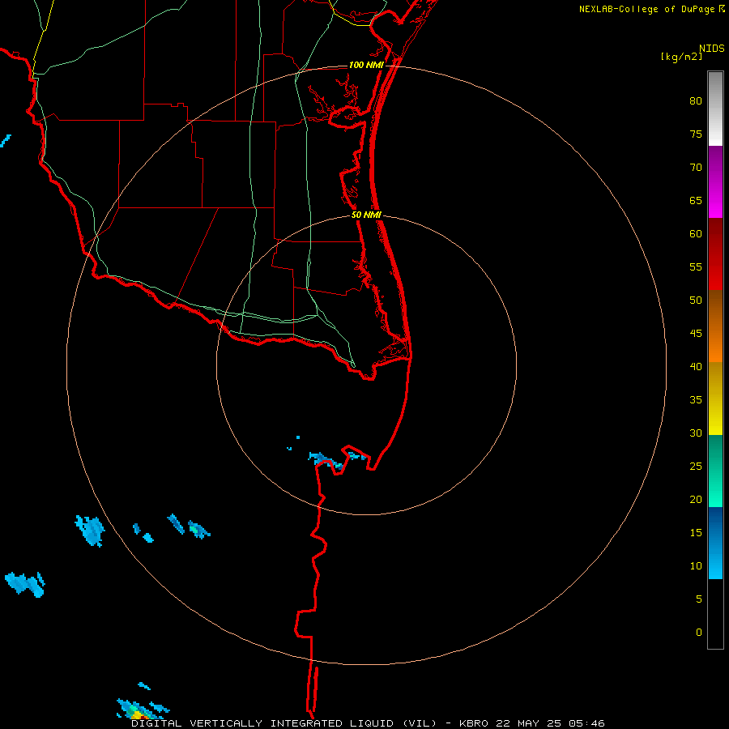Click the 50 value on the scale
The width and height of the screenshot is (729, 729).
696,301
